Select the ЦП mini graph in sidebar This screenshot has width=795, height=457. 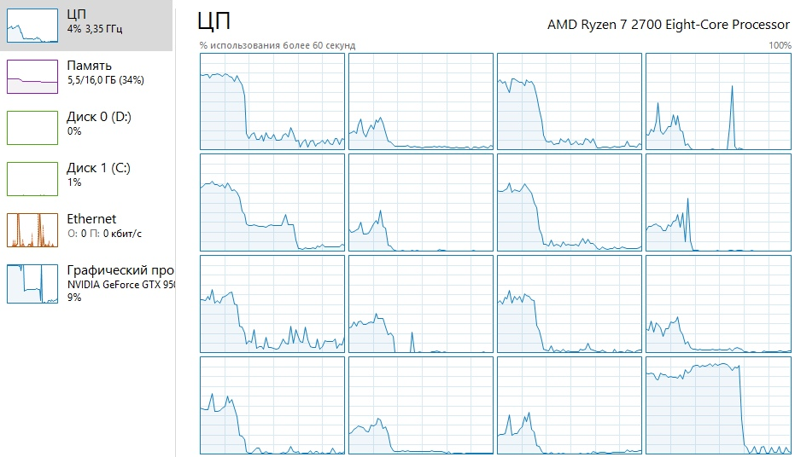(x=32, y=26)
